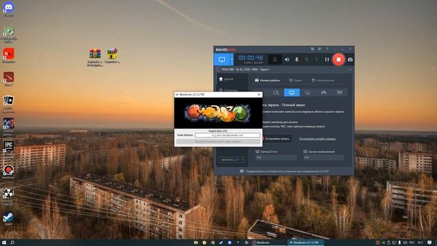437x246 pixels.
Task: Select the game recording mode gamepad icon
Action: tap(324, 93)
